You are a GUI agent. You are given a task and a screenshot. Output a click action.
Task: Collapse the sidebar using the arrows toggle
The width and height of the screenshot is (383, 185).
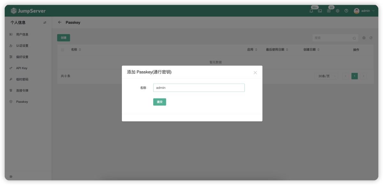(x=45, y=23)
